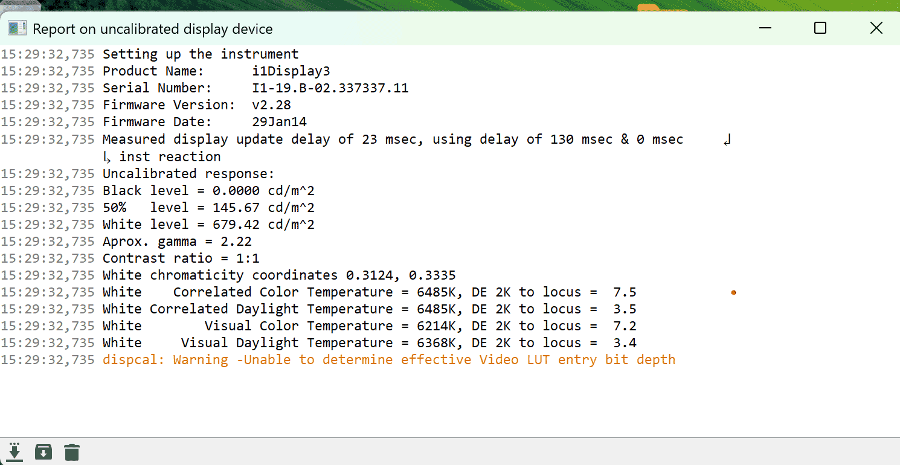Click the Contrast ratio = 1:1 line
The image size is (900, 465).
coord(181,258)
